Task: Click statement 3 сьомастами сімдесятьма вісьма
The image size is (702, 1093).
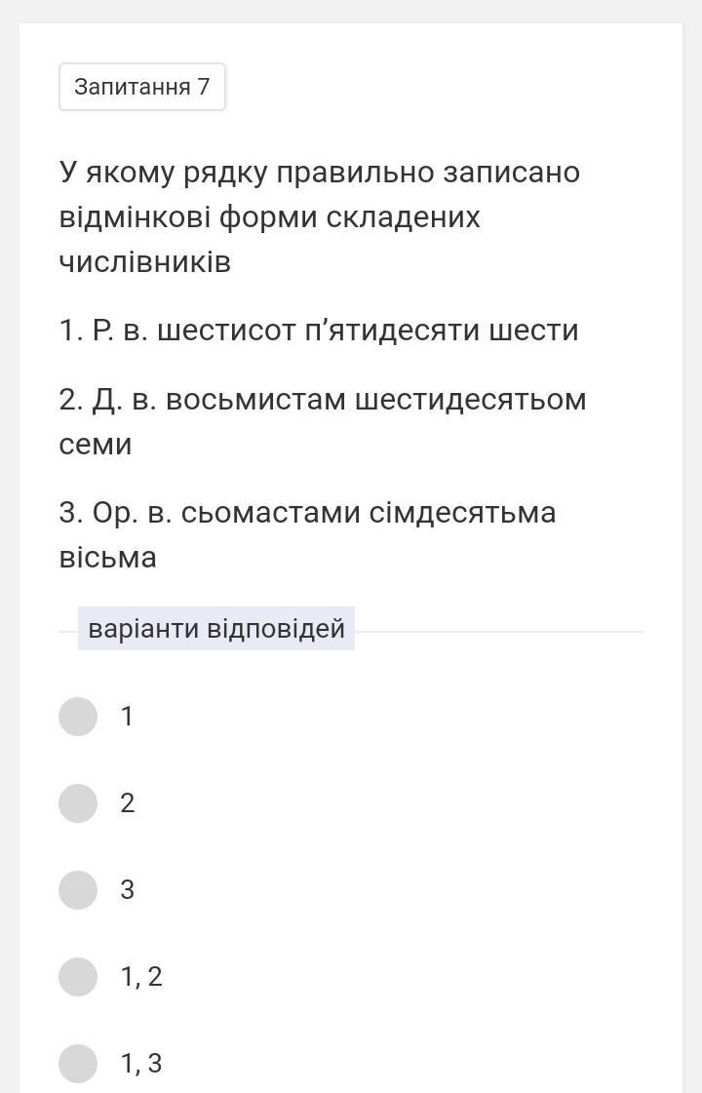Action: click(x=307, y=534)
